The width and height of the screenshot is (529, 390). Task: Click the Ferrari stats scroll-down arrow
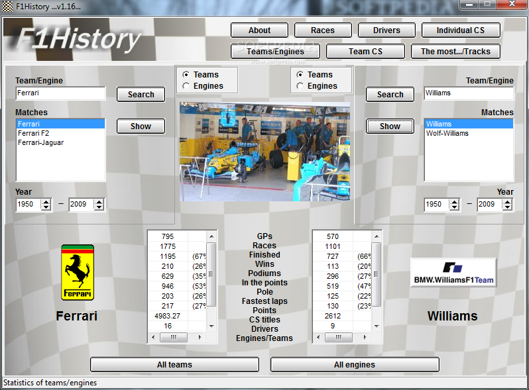(x=211, y=326)
